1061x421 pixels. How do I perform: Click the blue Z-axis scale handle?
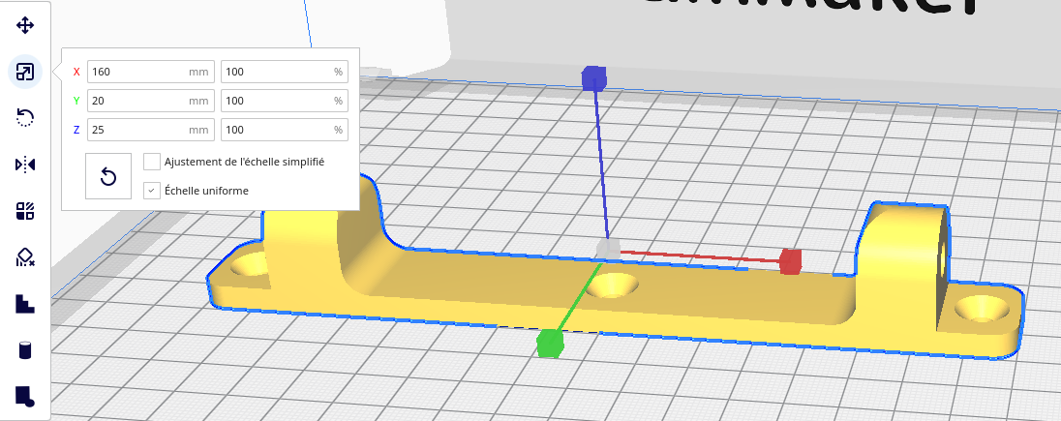593,78
